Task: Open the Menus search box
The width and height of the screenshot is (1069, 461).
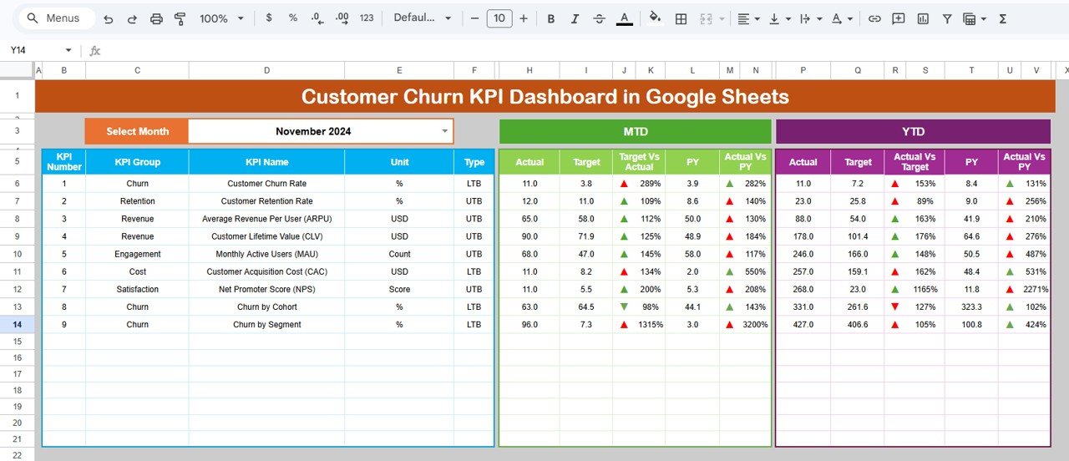Action: click(x=55, y=18)
